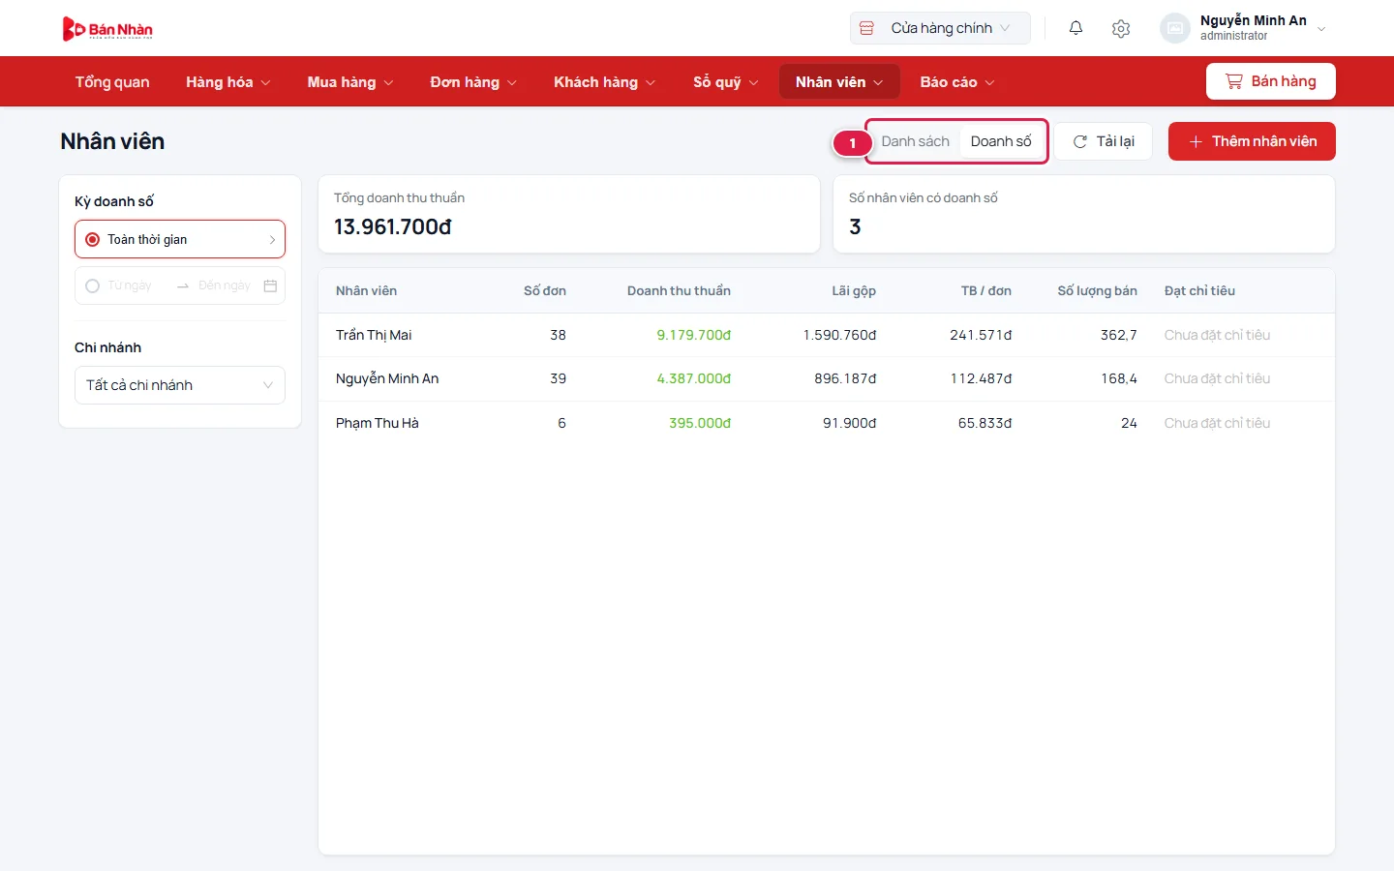The image size is (1394, 871).
Task: Open the Báo cáo menu
Action: coord(956,82)
